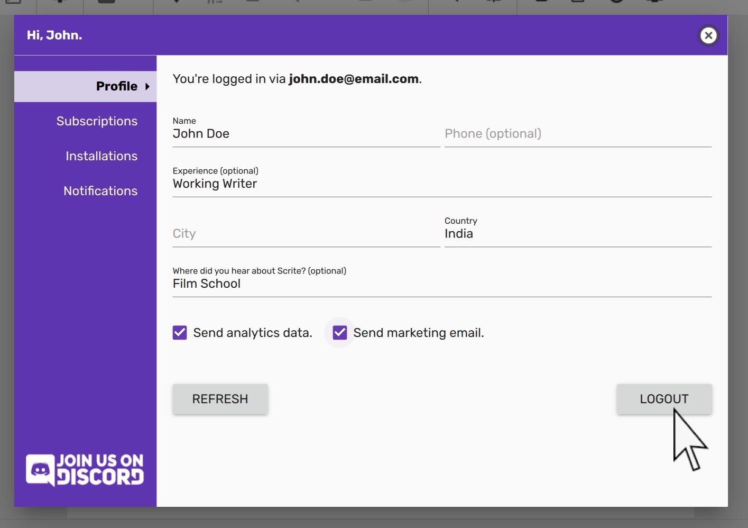This screenshot has width=748, height=528.
Task: Click the LOGOUT button
Action: (663, 399)
